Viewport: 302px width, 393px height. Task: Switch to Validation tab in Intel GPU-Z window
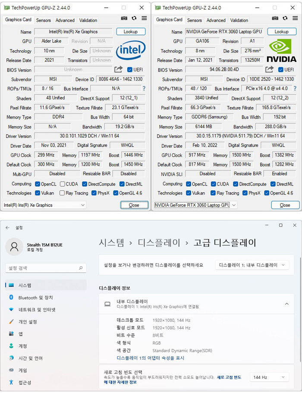(88, 20)
